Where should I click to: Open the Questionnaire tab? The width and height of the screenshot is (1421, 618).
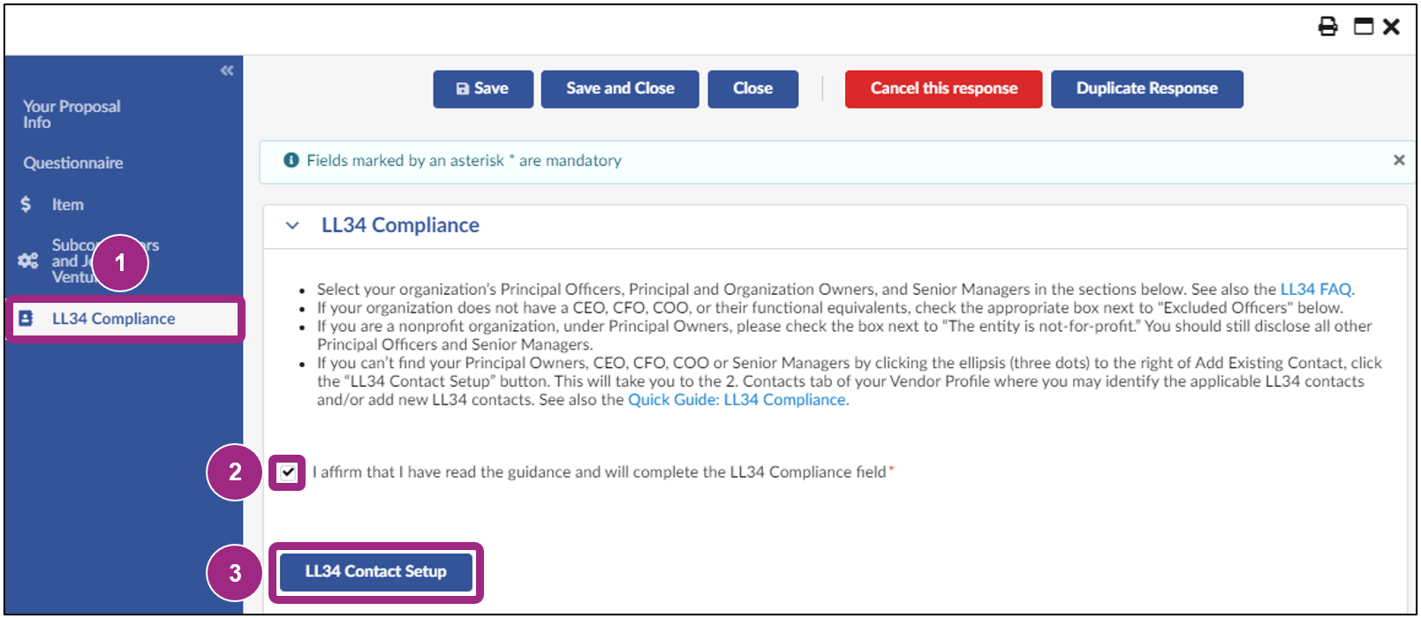coord(73,162)
